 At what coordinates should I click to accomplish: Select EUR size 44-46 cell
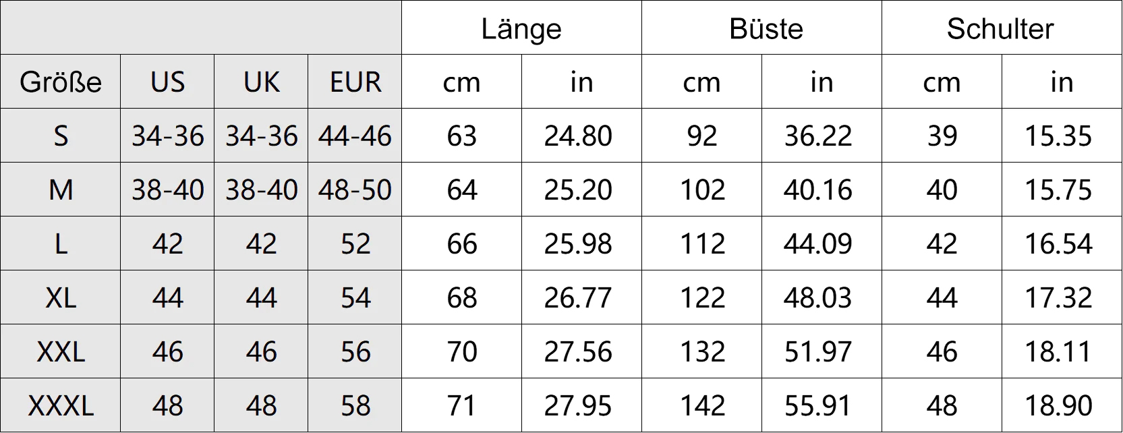[x=355, y=136]
